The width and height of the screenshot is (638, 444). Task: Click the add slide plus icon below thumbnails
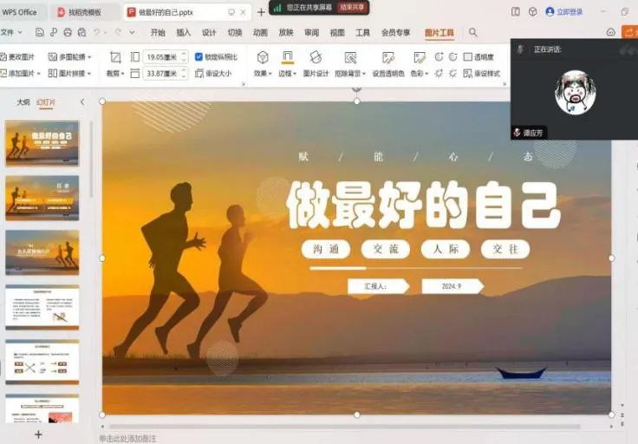(38, 434)
